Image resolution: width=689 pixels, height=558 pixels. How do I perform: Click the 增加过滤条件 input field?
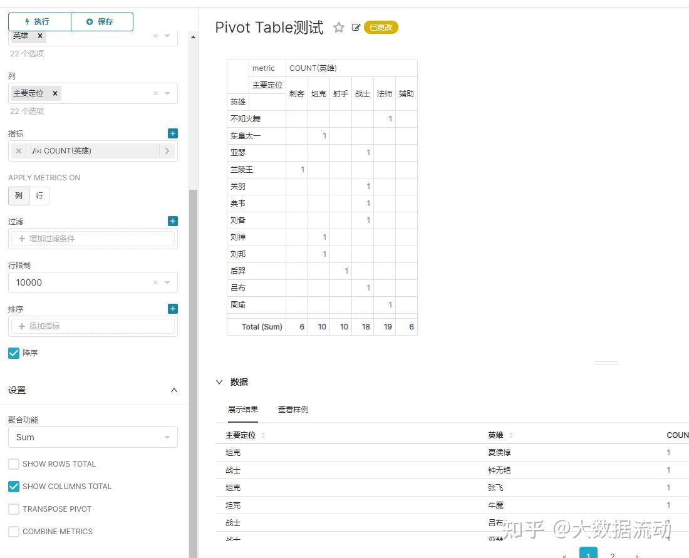point(93,239)
